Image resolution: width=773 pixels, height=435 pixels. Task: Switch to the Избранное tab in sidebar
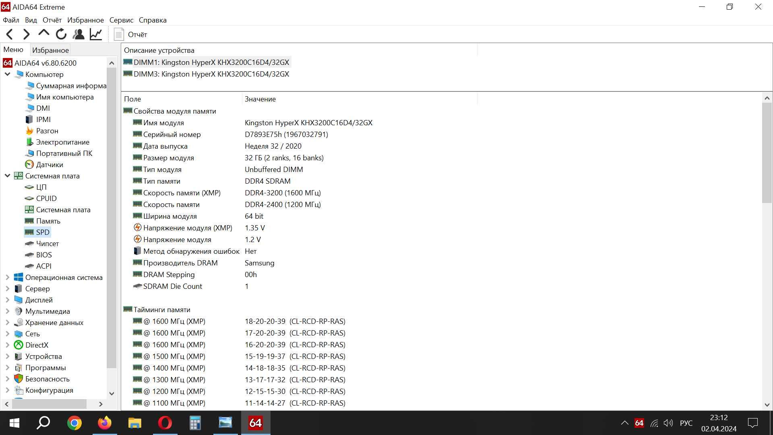click(50, 50)
